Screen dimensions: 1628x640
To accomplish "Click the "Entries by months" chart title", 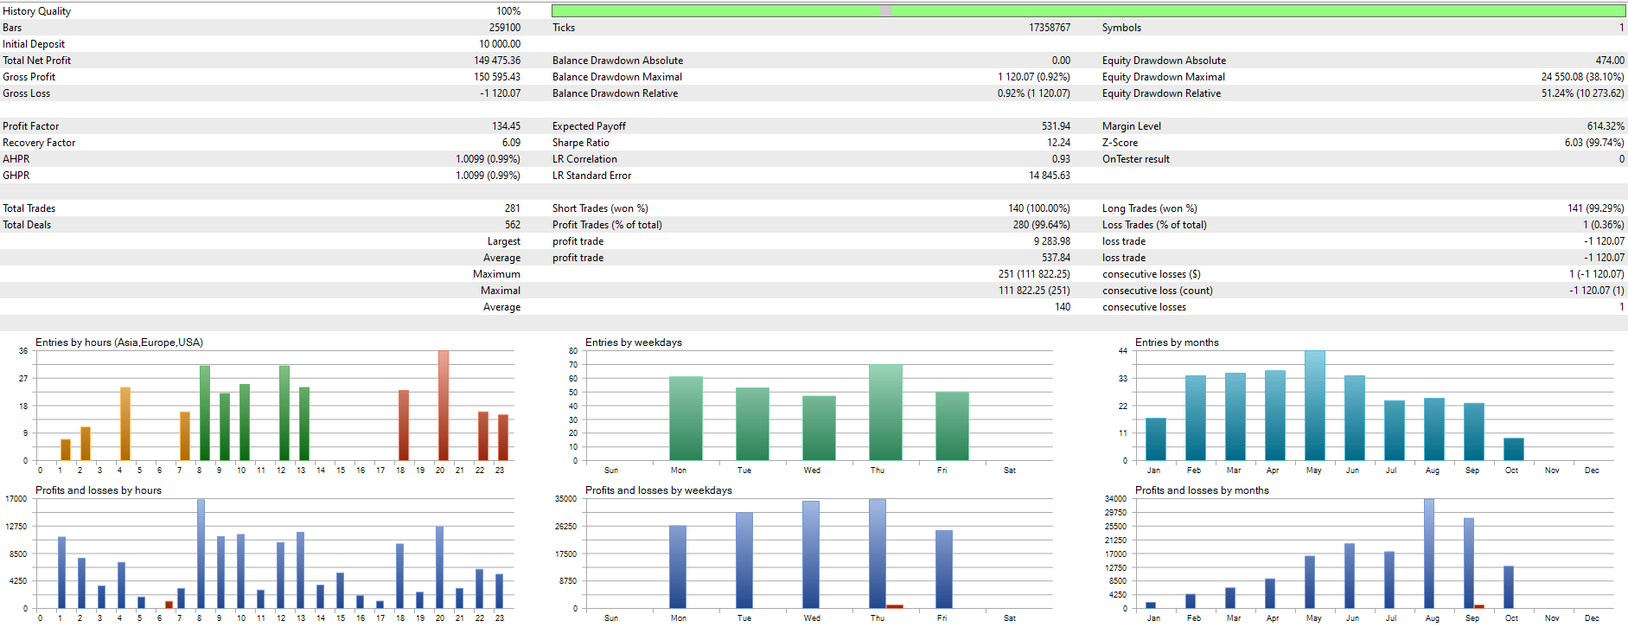I will (1177, 342).
